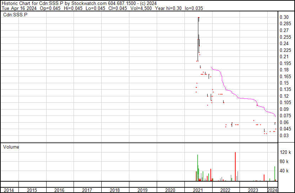The height and width of the screenshot is (193, 295).
Task: Click the 40 k volume axis label
Action: [x=284, y=171]
